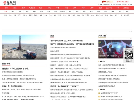Select 教育 in the secondary navigation row

pos(106,12)
